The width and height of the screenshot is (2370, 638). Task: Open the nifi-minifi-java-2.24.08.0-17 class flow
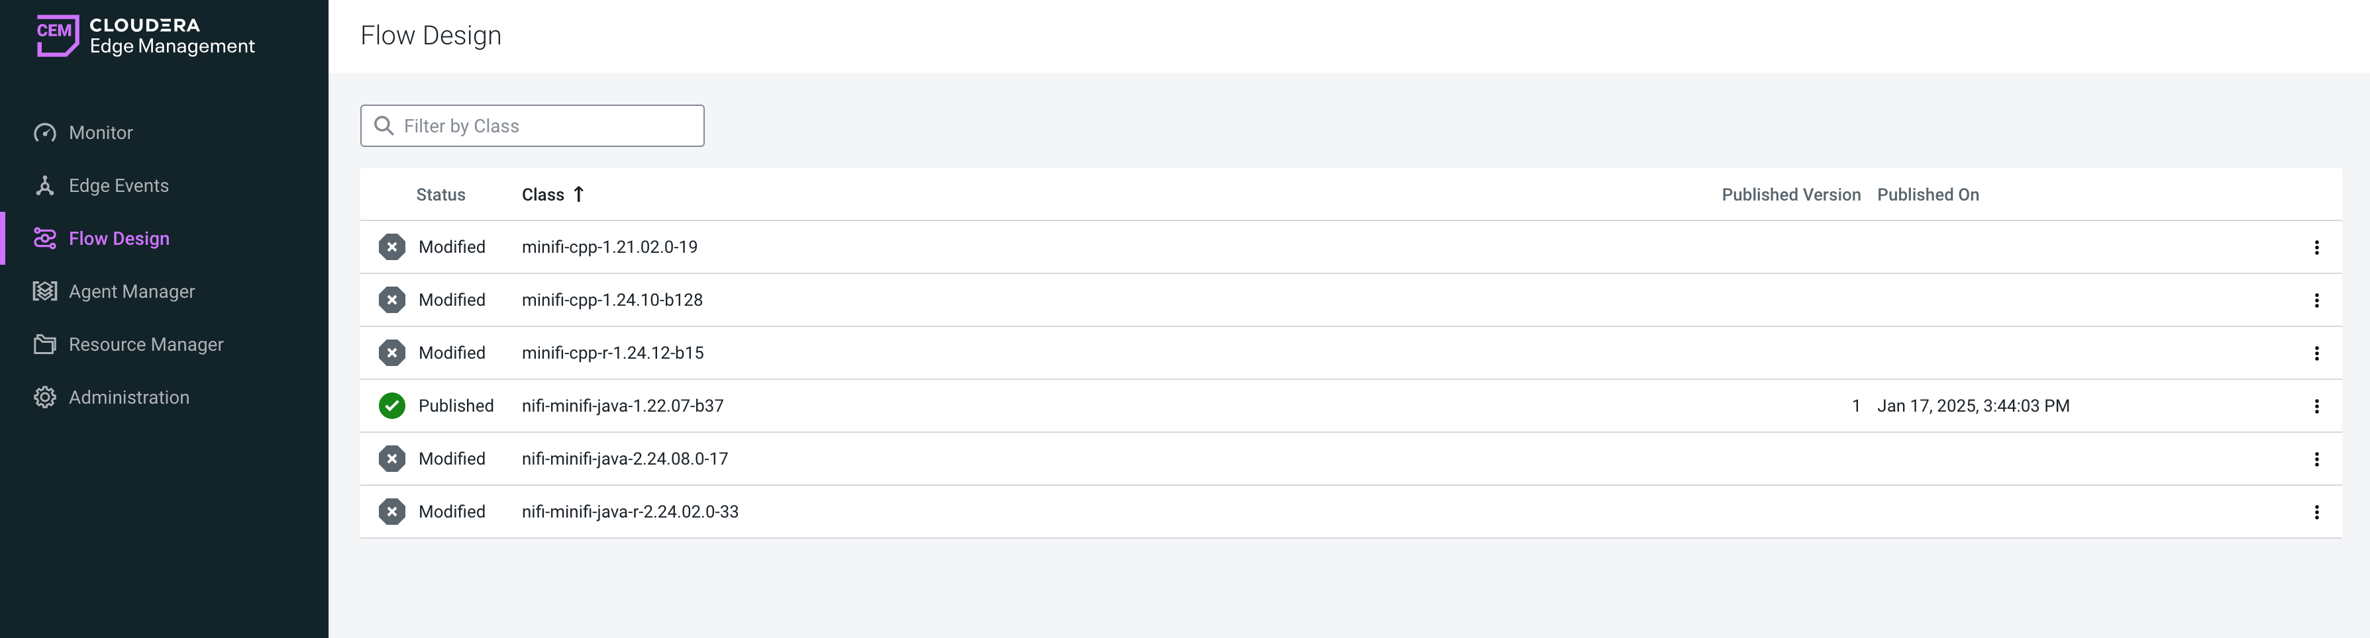624,459
